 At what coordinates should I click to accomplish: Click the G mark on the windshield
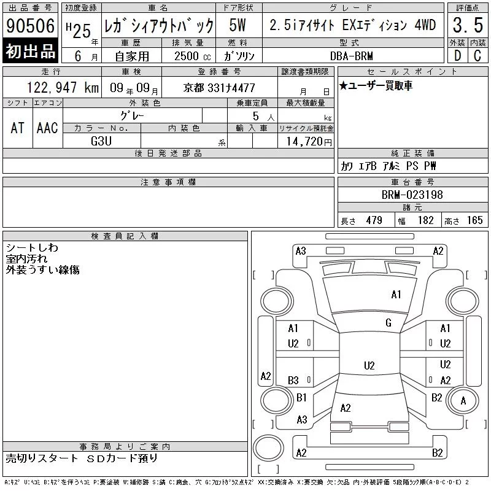point(389,323)
